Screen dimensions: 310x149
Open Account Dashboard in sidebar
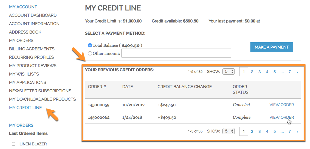click(x=33, y=15)
